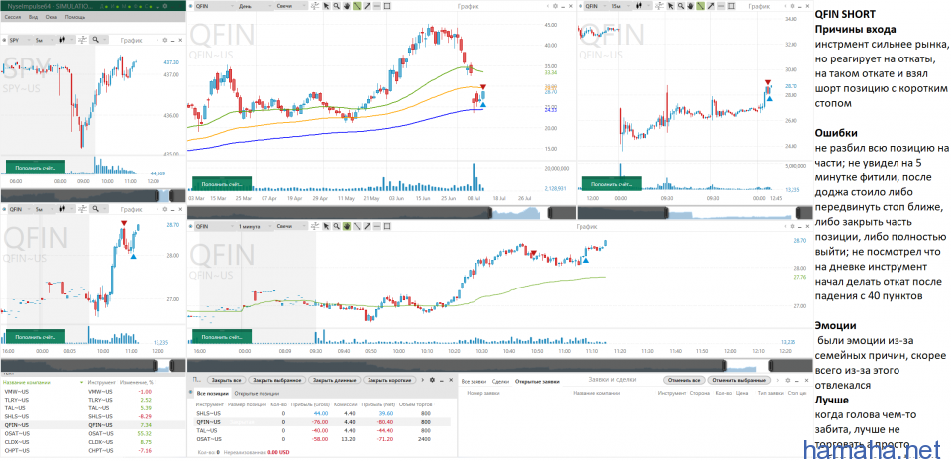Click Пополнить счёт button on SPY chart
This screenshot has height=461, width=951.
pos(35,165)
